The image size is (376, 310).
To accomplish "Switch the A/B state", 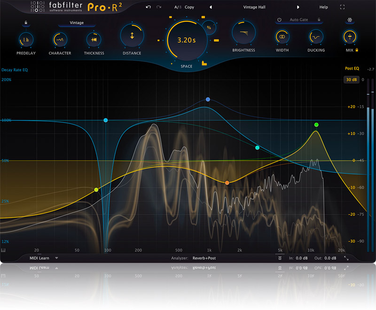I will [178, 7].
